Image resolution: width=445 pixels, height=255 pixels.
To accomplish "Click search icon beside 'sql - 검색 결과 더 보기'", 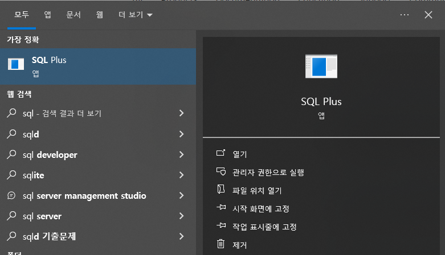I will (x=11, y=113).
